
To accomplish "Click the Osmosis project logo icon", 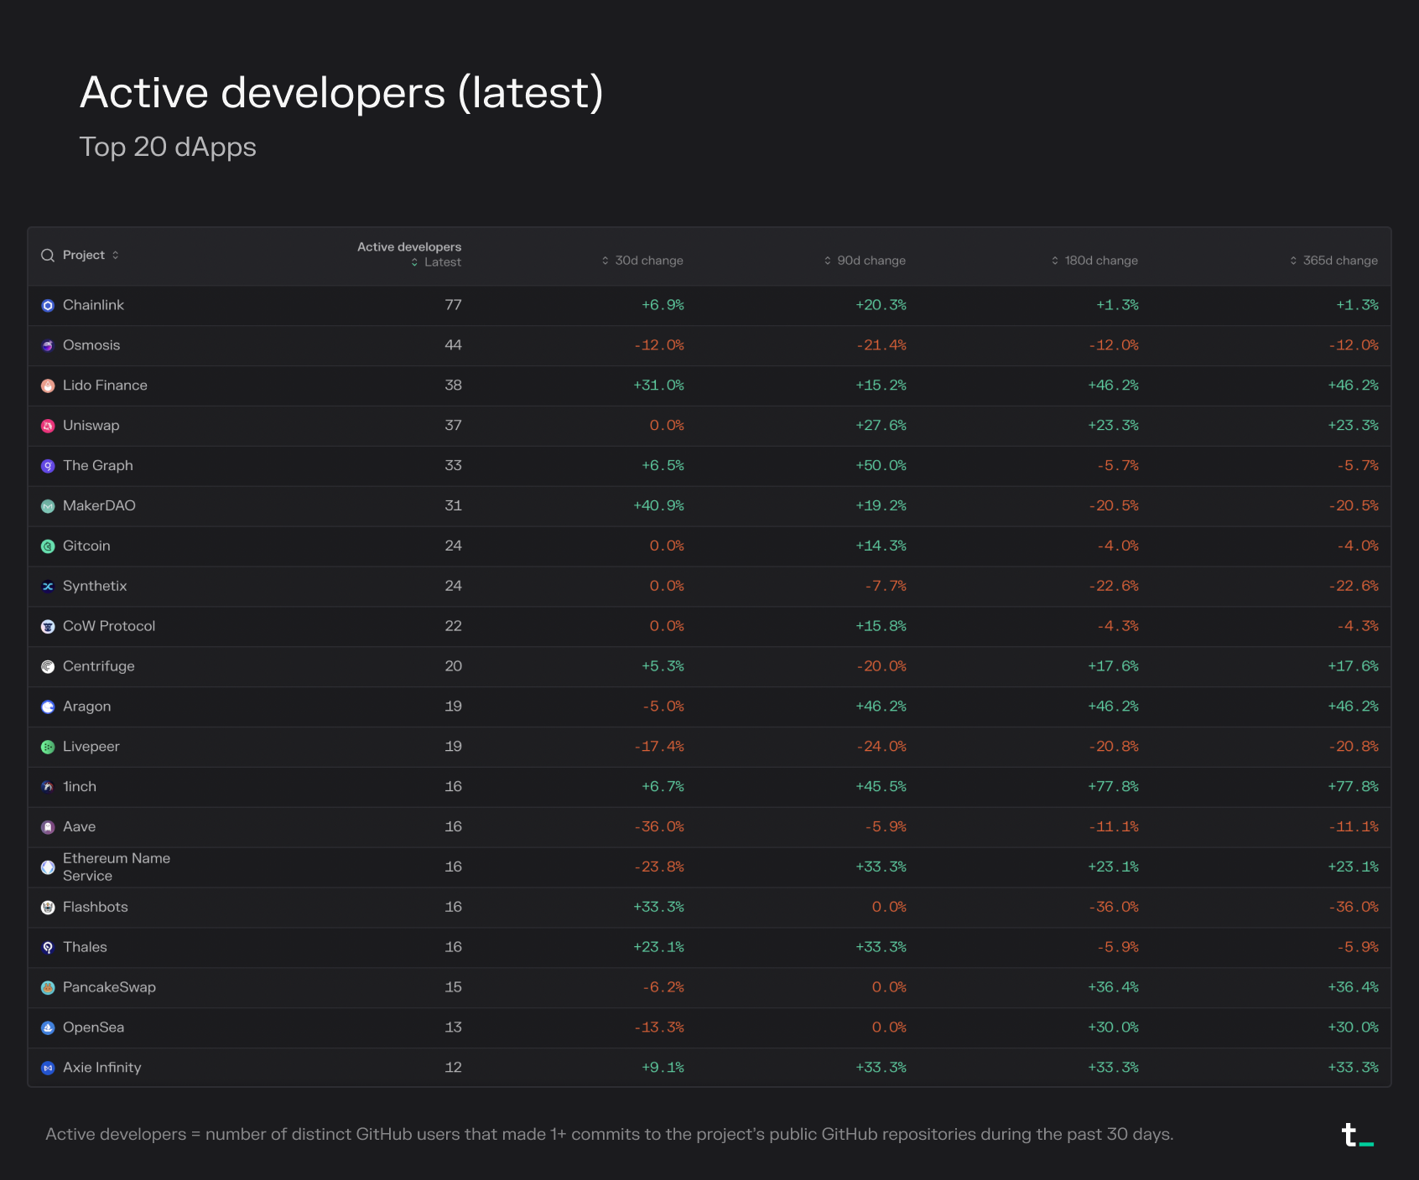I will pyautogui.click(x=48, y=346).
